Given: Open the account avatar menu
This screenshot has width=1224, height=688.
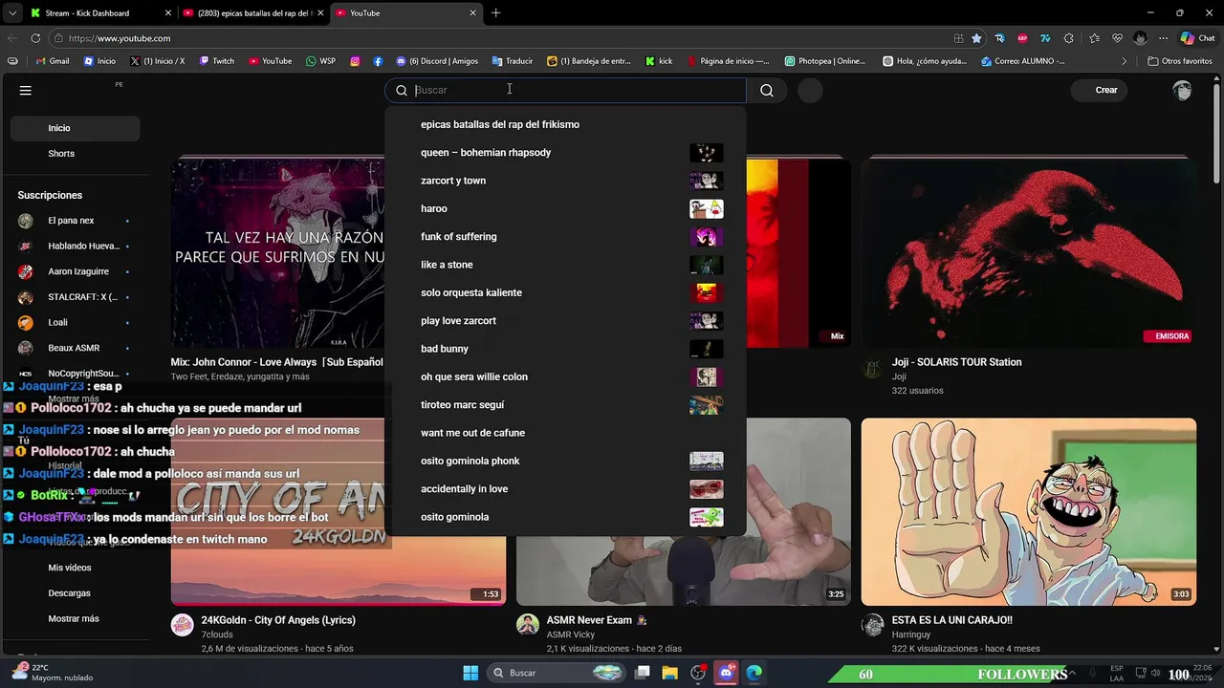Looking at the screenshot, I should pyautogui.click(x=1183, y=90).
